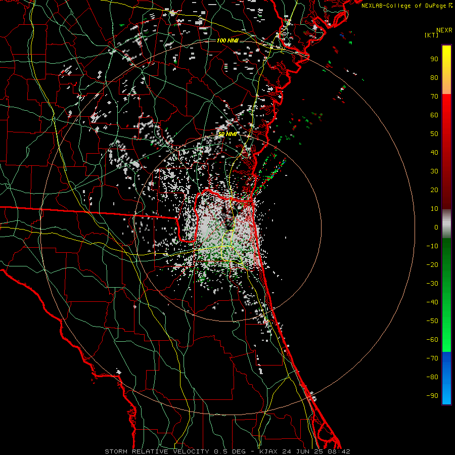Click the 20 value on velocity scale
This screenshot has height=455, width=455.
click(434, 190)
